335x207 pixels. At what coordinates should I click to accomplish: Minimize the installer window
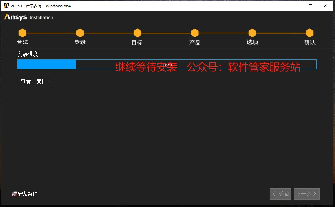click(x=296, y=6)
